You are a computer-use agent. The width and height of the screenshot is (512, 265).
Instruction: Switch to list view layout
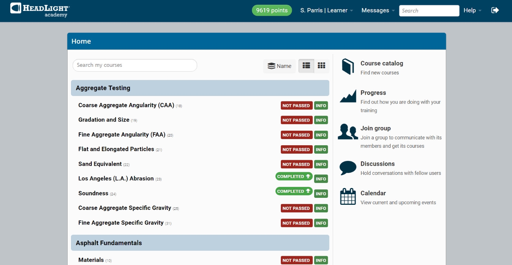[306, 66]
